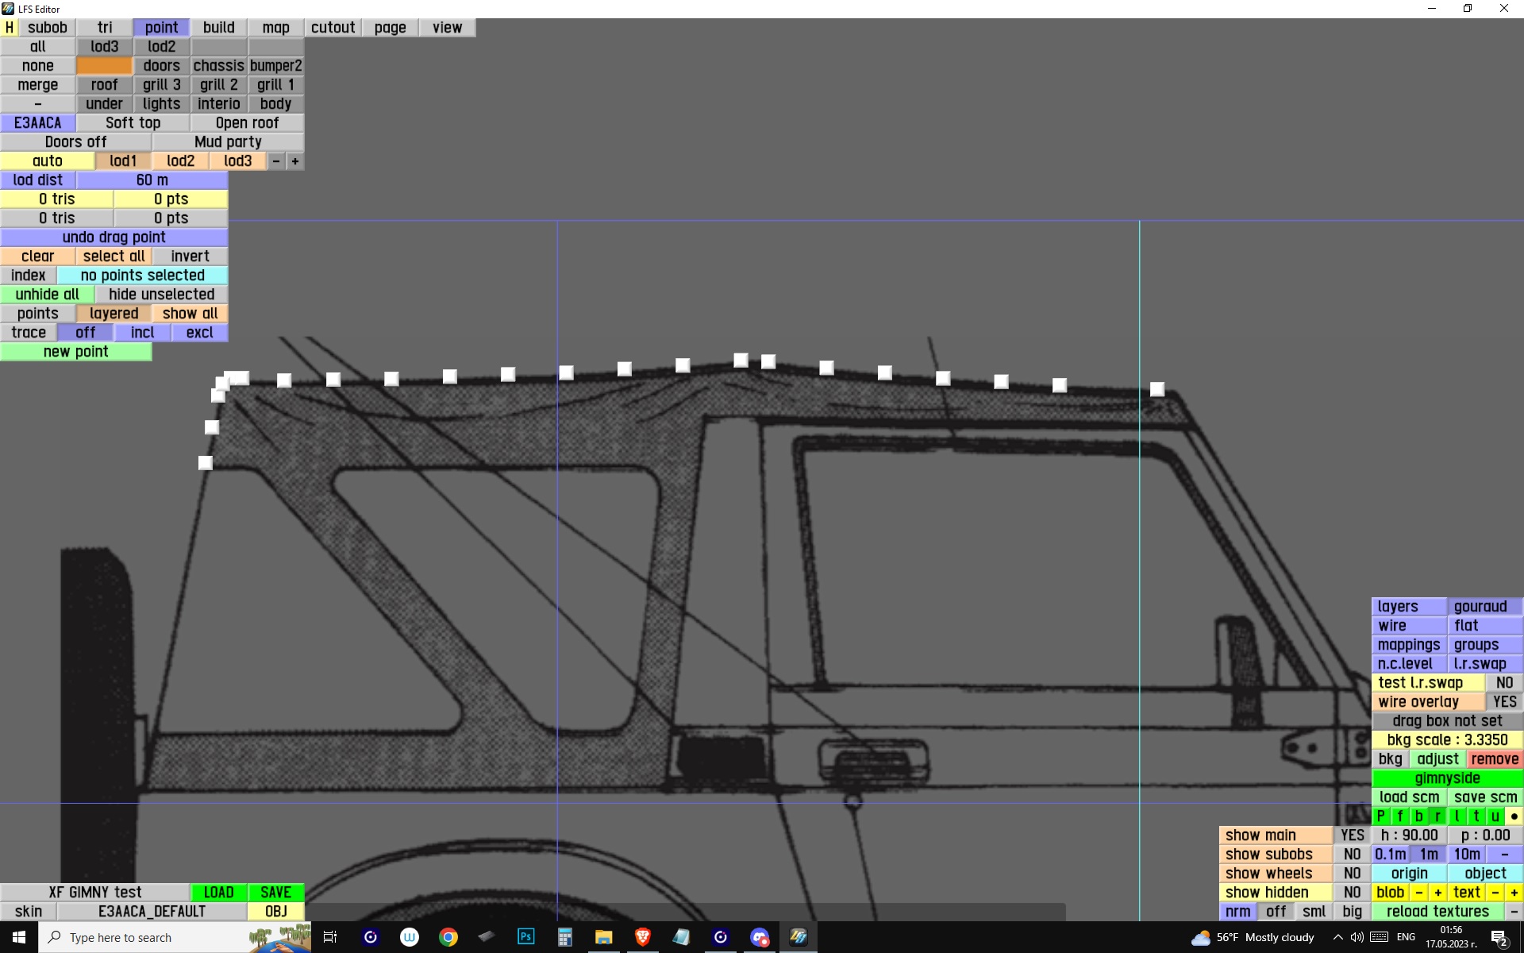Open the cutout tab
Viewport: 1524px width, 953px height.
[333, 28]
